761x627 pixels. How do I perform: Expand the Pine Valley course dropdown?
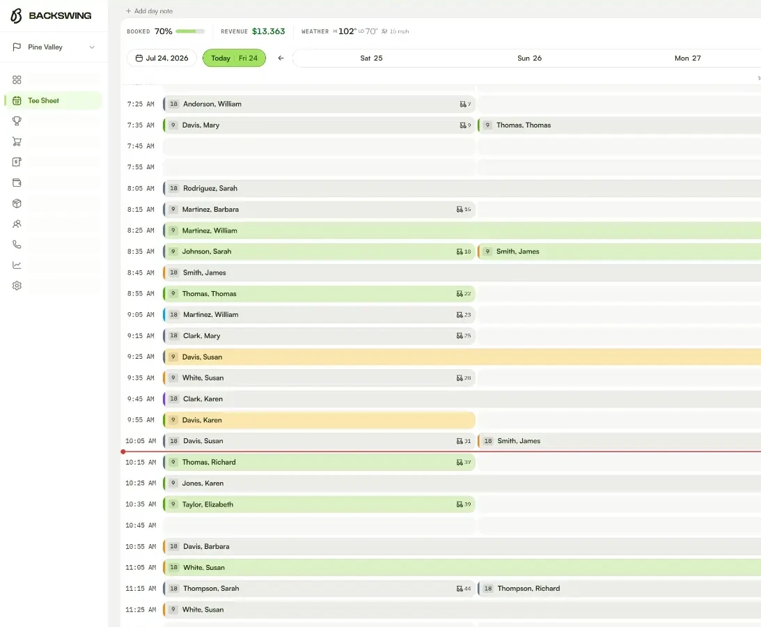point(54,47)
